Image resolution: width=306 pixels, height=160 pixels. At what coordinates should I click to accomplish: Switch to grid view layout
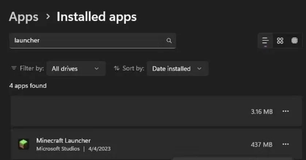(x=280, y=41)
